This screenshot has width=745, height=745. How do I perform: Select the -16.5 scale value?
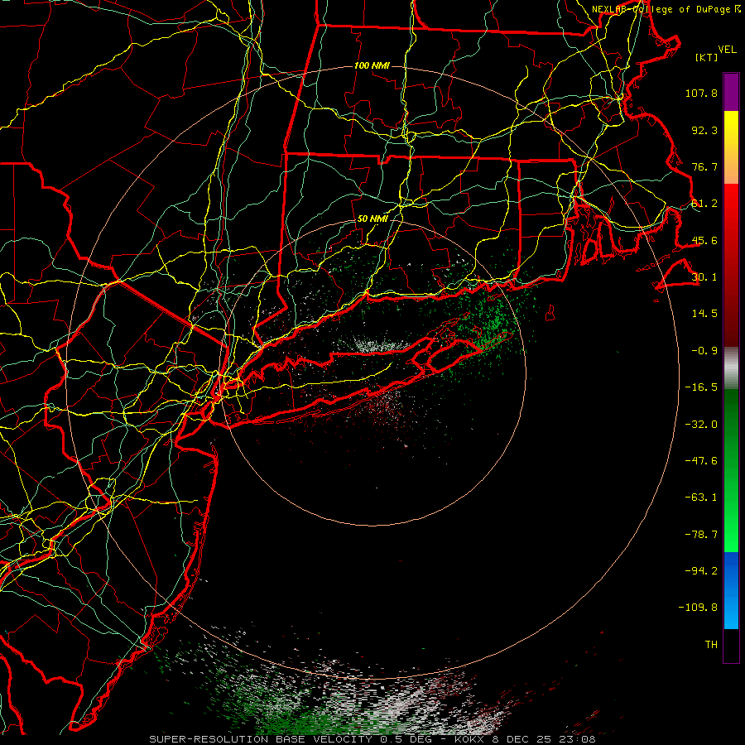(701, 387)
